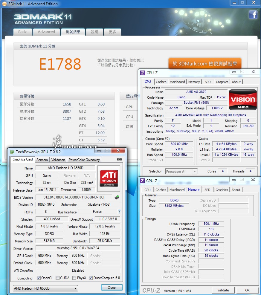Toggle the DirectCompute 5.0 checkbox
261x295 pixels.
click(91, 278)
